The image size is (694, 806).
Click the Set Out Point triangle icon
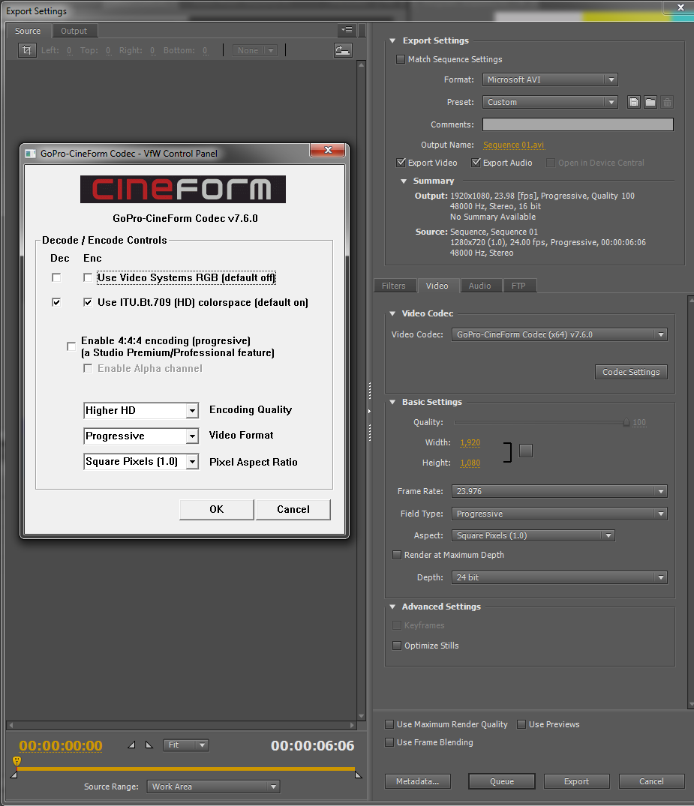[149, 745]
